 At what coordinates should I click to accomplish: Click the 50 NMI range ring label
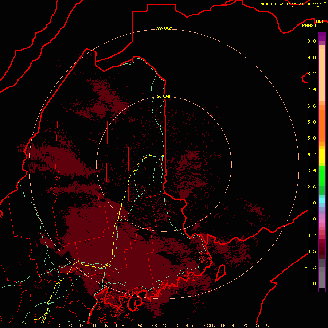[164, 96]
